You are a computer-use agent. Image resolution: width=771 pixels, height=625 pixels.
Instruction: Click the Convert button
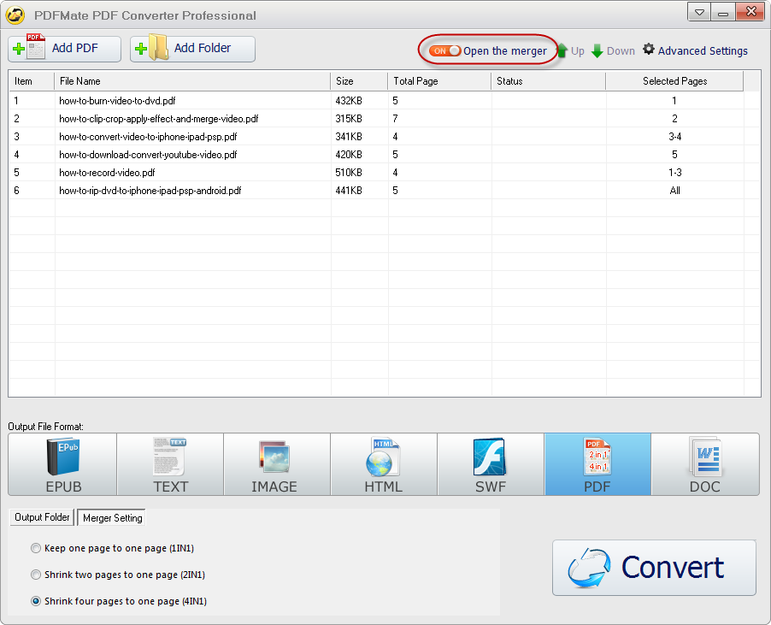pyautogui.click(x=654, y=568)
